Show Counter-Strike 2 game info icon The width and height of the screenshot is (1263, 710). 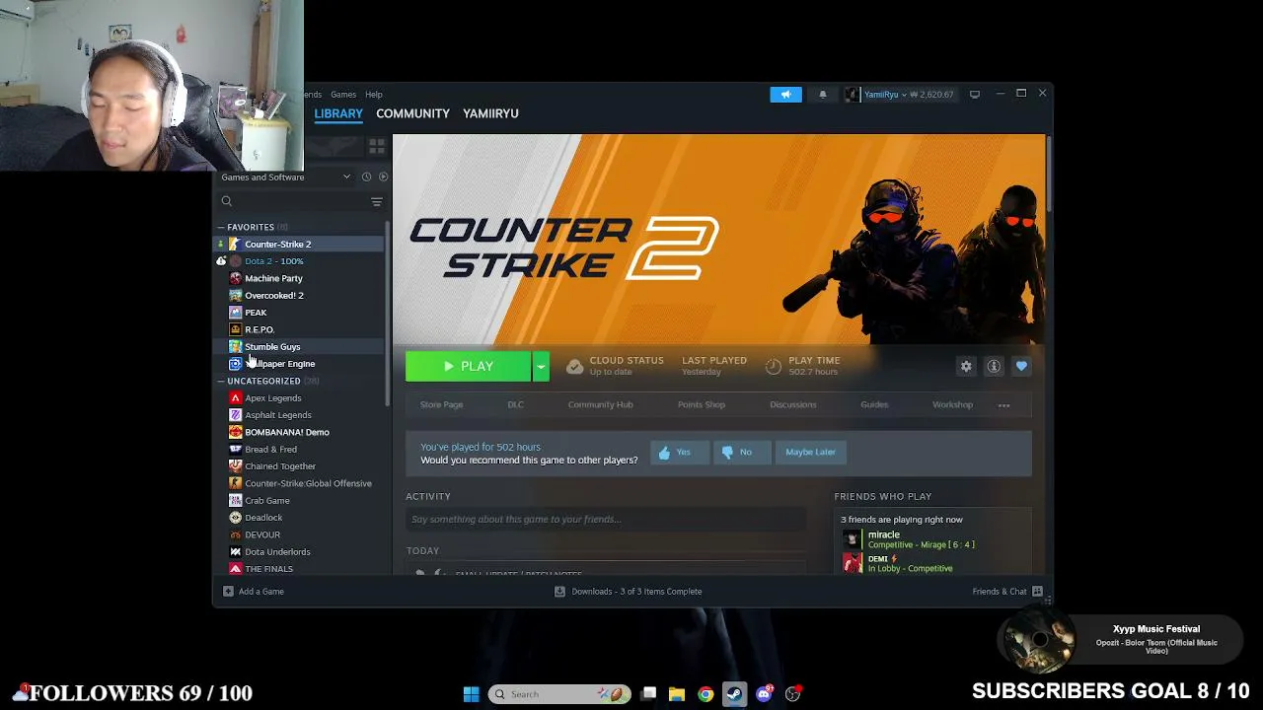[994, 366]
